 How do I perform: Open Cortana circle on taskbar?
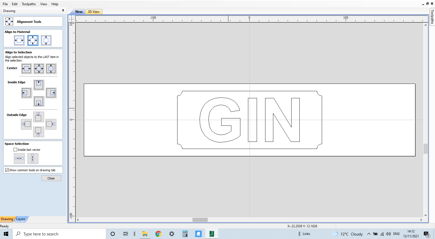[112, 234]
